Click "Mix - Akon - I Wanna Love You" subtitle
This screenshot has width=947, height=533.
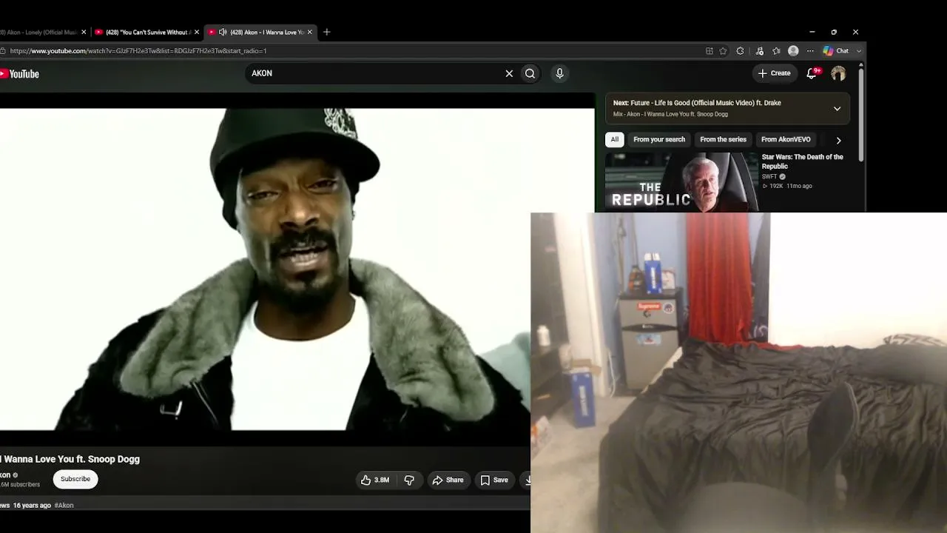tap(670, 114)
